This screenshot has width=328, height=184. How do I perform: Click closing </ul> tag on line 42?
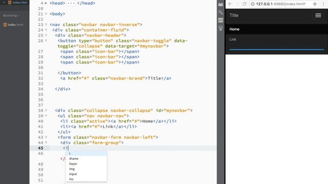tap(64, 132)
